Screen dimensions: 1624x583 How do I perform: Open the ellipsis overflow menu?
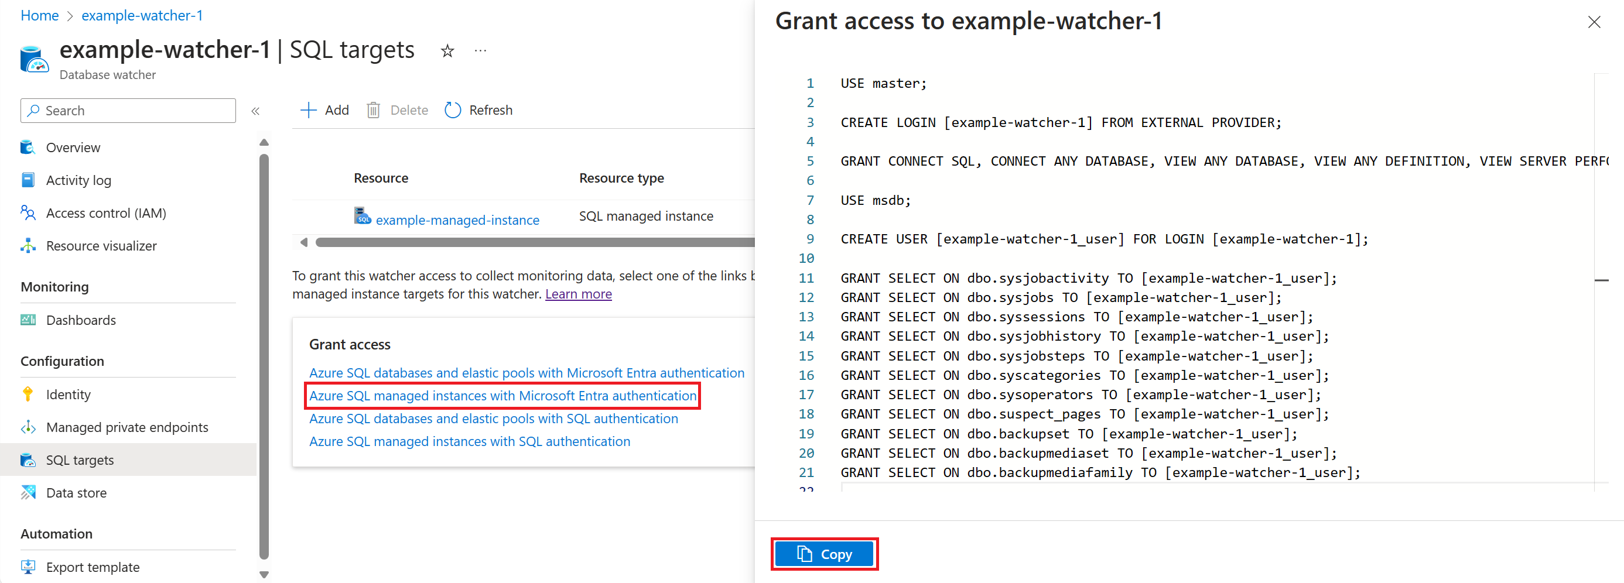480,50
